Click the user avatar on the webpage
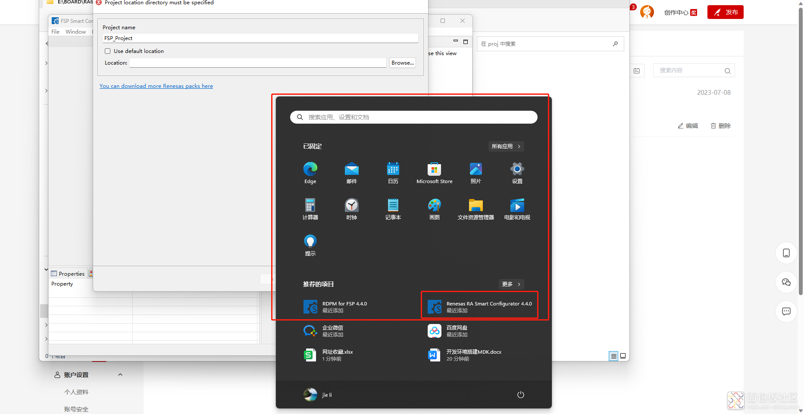Screen dimensions: 804x414 tap(647, 12)
